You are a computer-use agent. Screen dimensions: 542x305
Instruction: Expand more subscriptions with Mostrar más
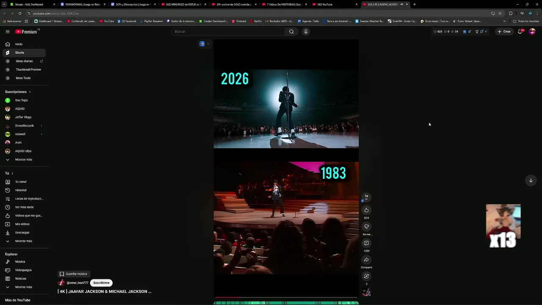25,160
